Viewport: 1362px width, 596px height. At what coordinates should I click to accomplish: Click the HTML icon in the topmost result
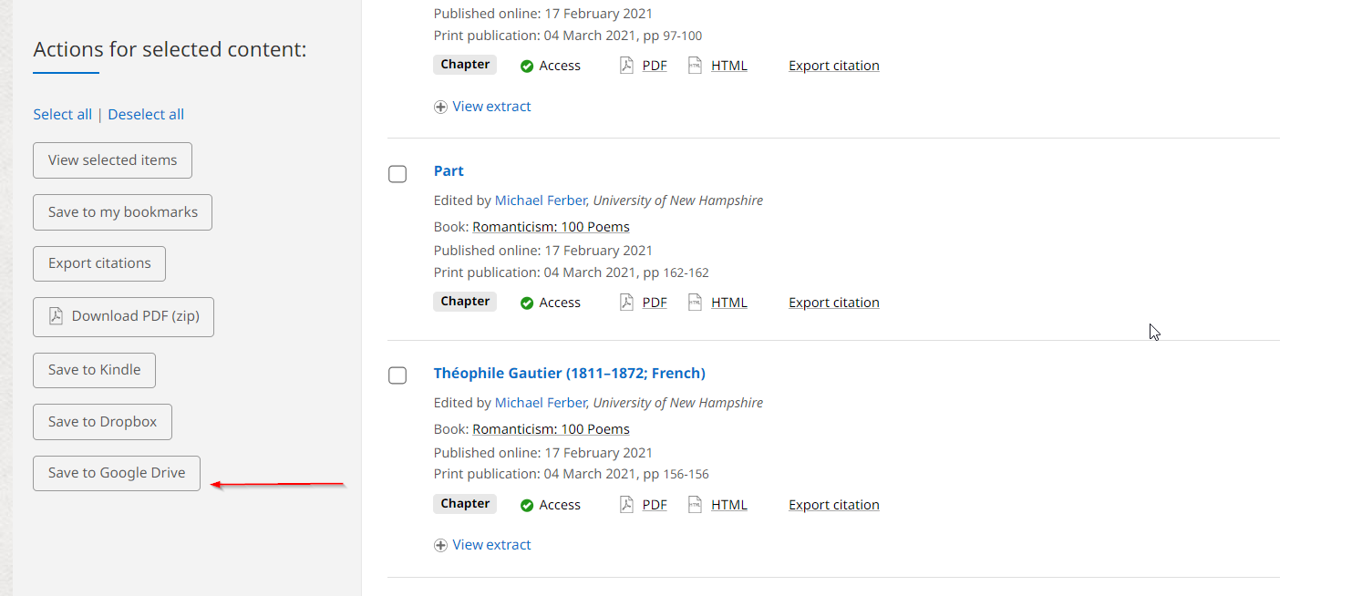(695, 66)
